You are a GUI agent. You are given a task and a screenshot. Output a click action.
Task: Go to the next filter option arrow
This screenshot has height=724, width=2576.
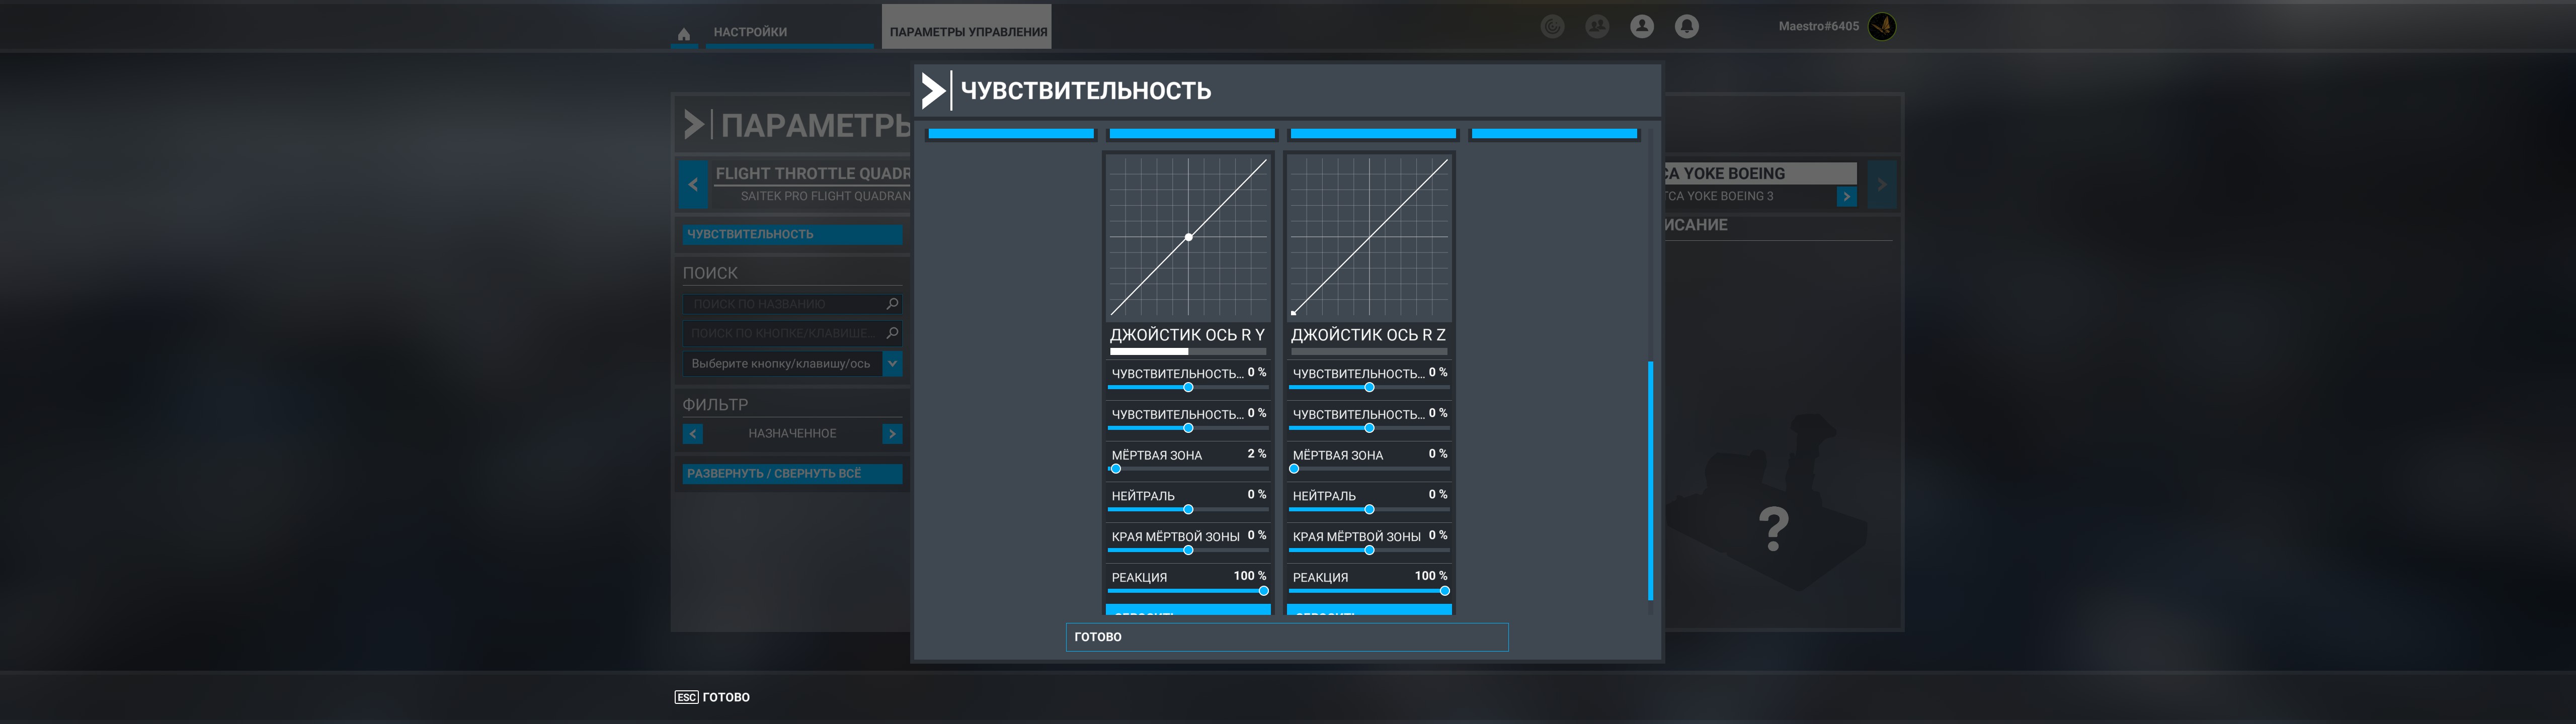point(892,434)
